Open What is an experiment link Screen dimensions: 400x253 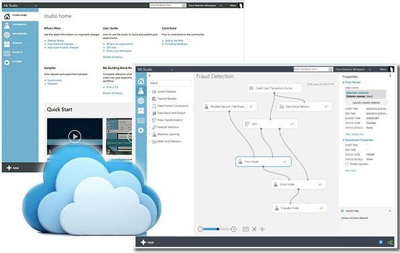(x=120, y=44)
